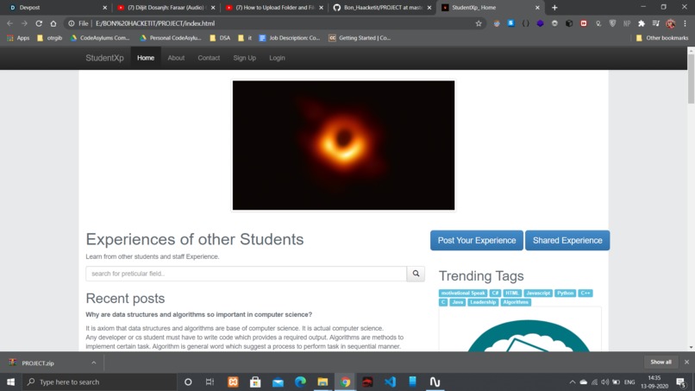Screen dimensions: 695x391
Task: Click Shared Experience button
Action: click(567, 240)
